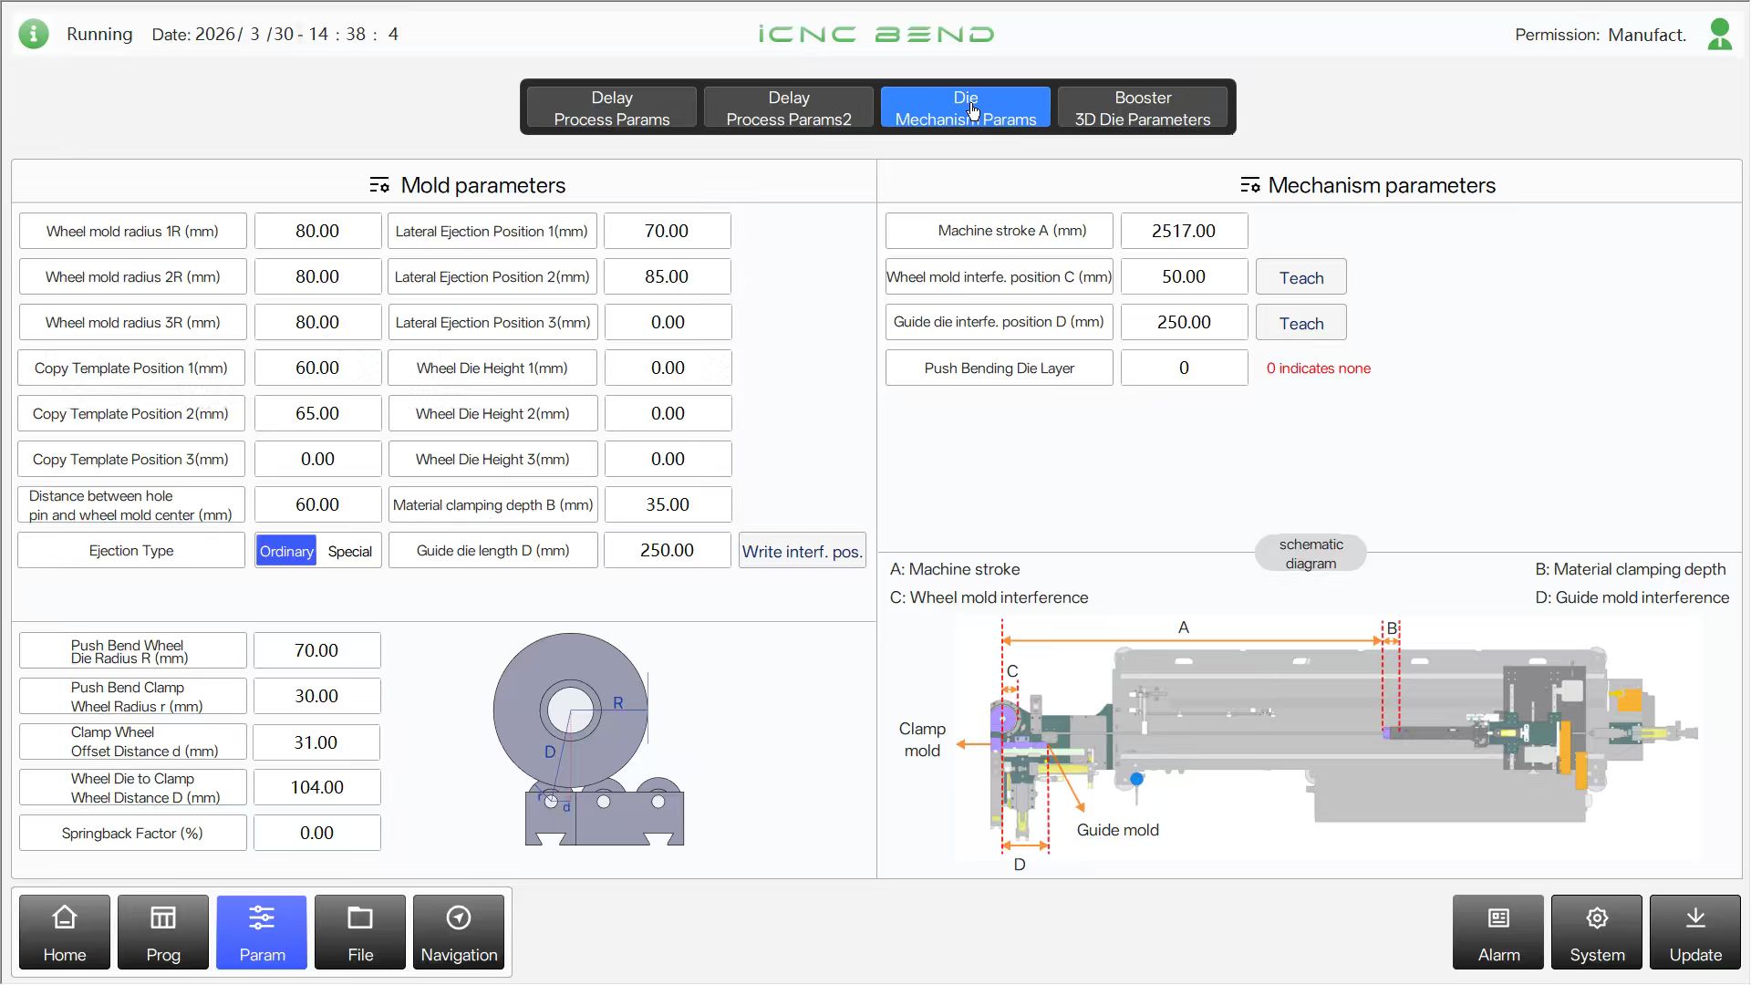Teach wheel mold interference position C

point(1301,277)
